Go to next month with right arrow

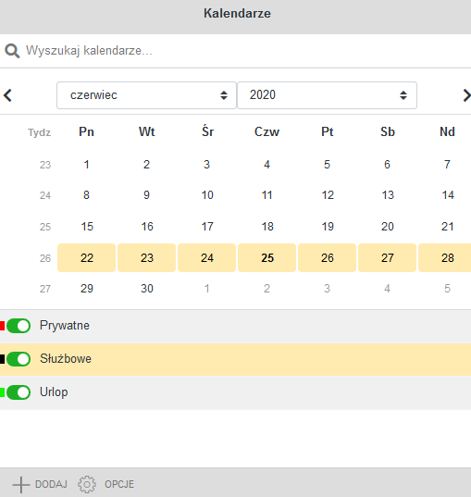click(466, 95)
